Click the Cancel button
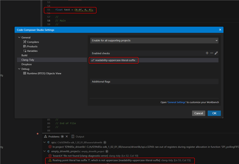The image size is (239, 164). tap(198, 113)
